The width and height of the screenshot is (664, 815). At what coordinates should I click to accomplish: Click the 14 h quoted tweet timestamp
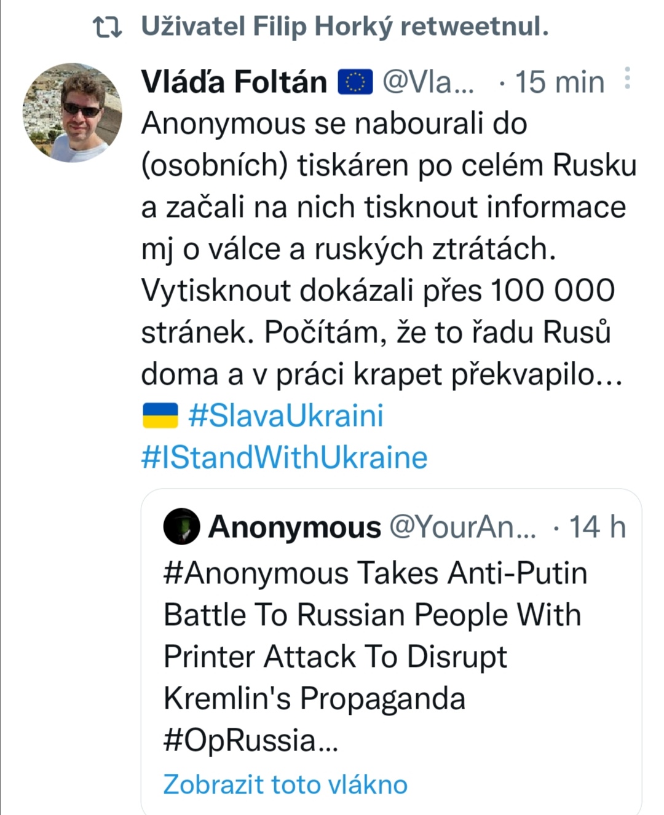[597, 527]
